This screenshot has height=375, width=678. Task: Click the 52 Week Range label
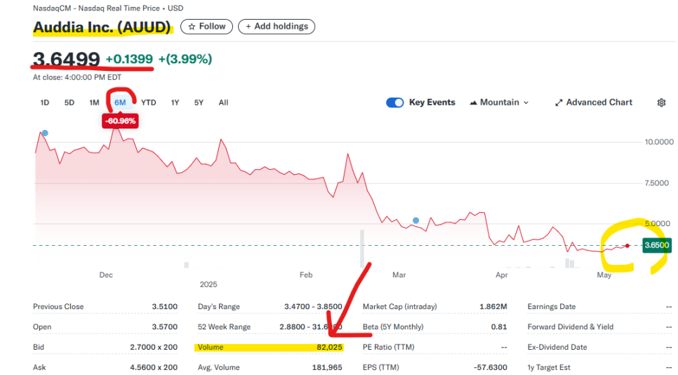click(x=224, y=327)
